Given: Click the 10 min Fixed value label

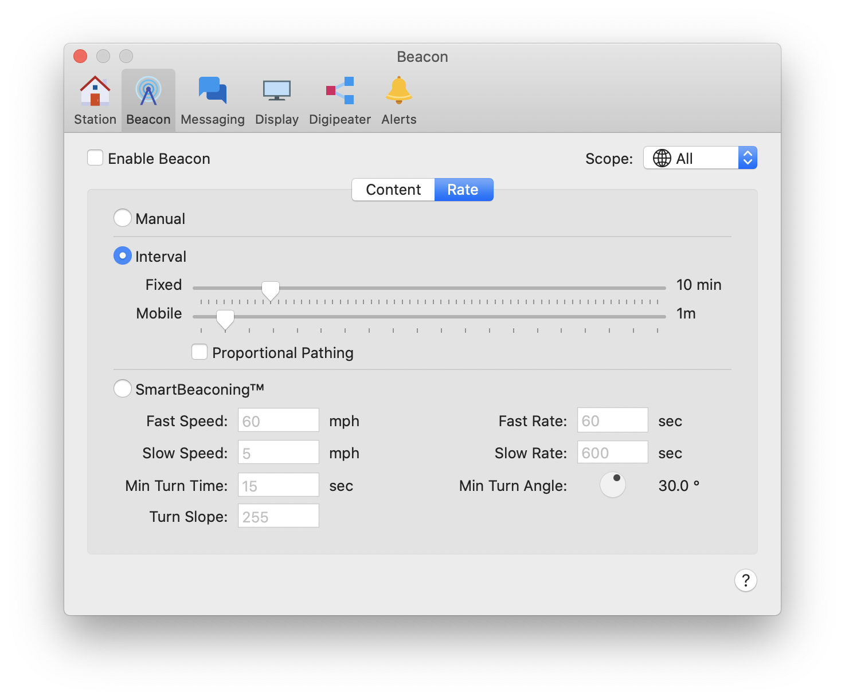Looking at the screenshot, I should click(699, 285).
